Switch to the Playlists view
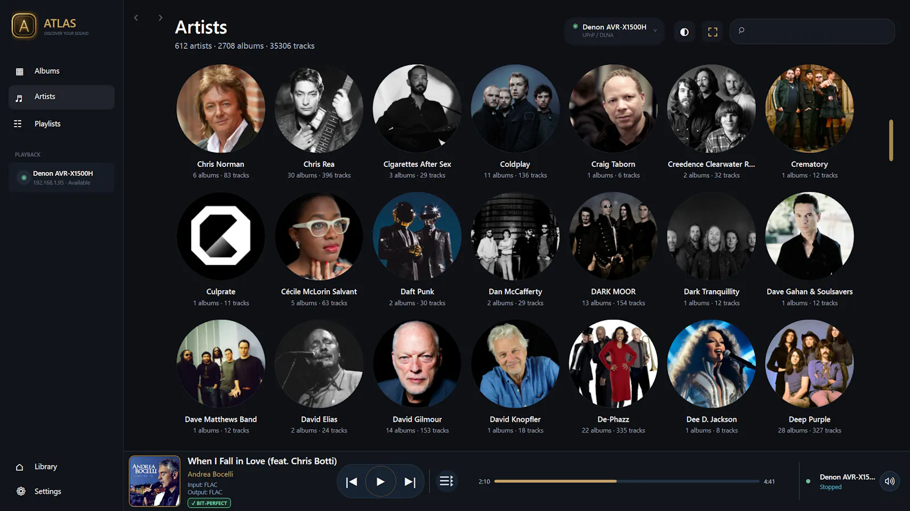The image size is (910, 511). tap(61, 124)
